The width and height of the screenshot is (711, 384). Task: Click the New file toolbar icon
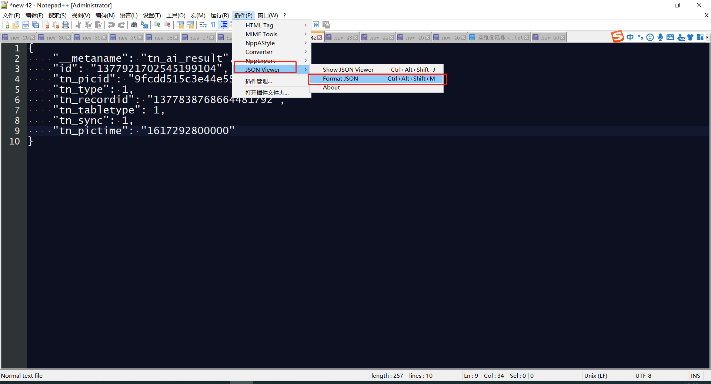pos(6,25)
